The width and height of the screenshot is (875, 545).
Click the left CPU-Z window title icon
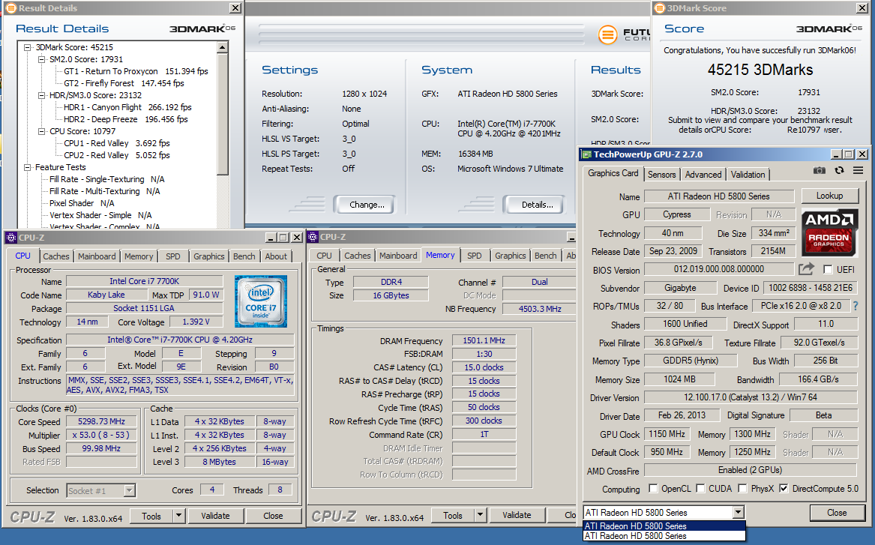pos(11,238)
